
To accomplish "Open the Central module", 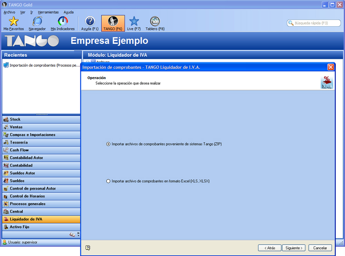I will click(41, 211).
